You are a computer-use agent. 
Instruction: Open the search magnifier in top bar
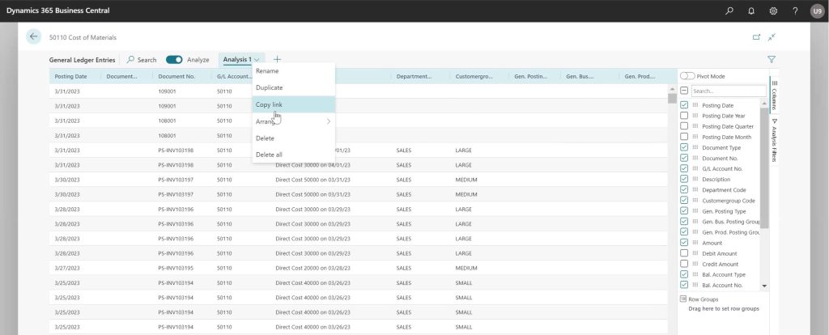coord(729,11)
